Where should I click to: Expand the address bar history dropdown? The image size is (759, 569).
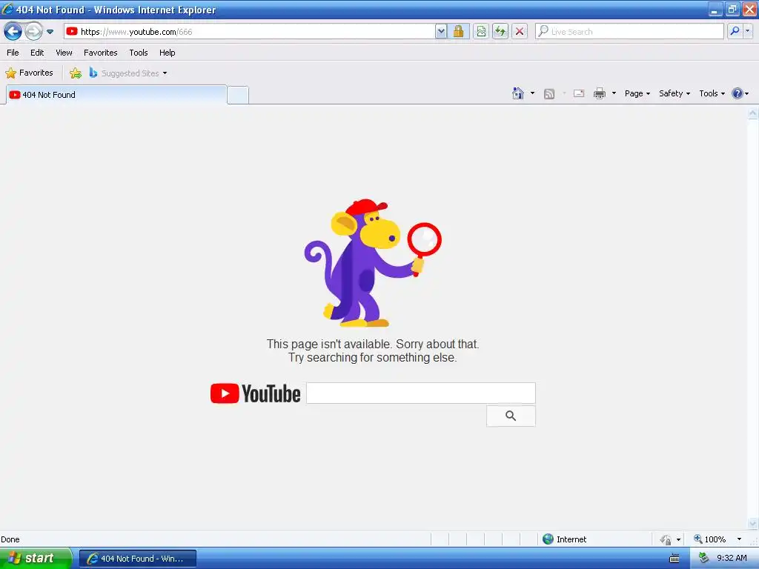[x=441, y=31]
